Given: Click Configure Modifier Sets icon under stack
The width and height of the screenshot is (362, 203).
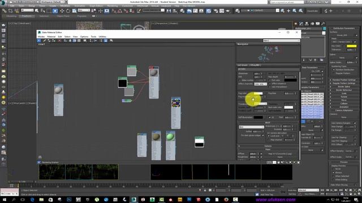Looking at the screenshot, I should tap(322, 60).
